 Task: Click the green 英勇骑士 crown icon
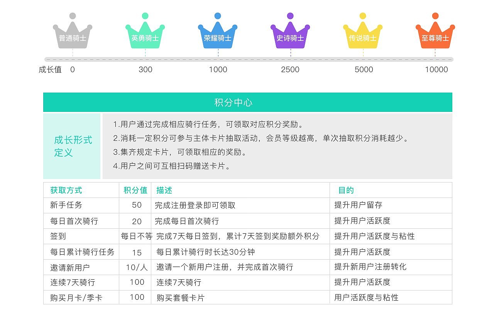tap(145, 31)
